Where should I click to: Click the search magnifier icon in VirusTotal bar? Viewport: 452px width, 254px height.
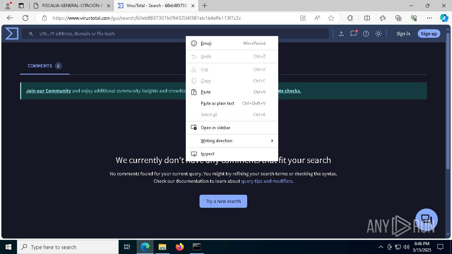(31, 34)
